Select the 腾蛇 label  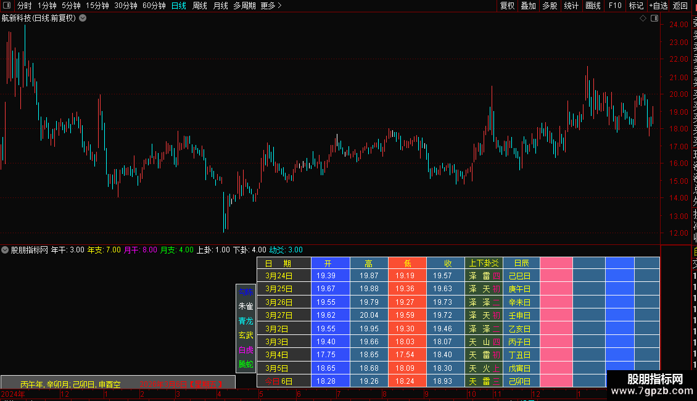[x=246, y=364]
